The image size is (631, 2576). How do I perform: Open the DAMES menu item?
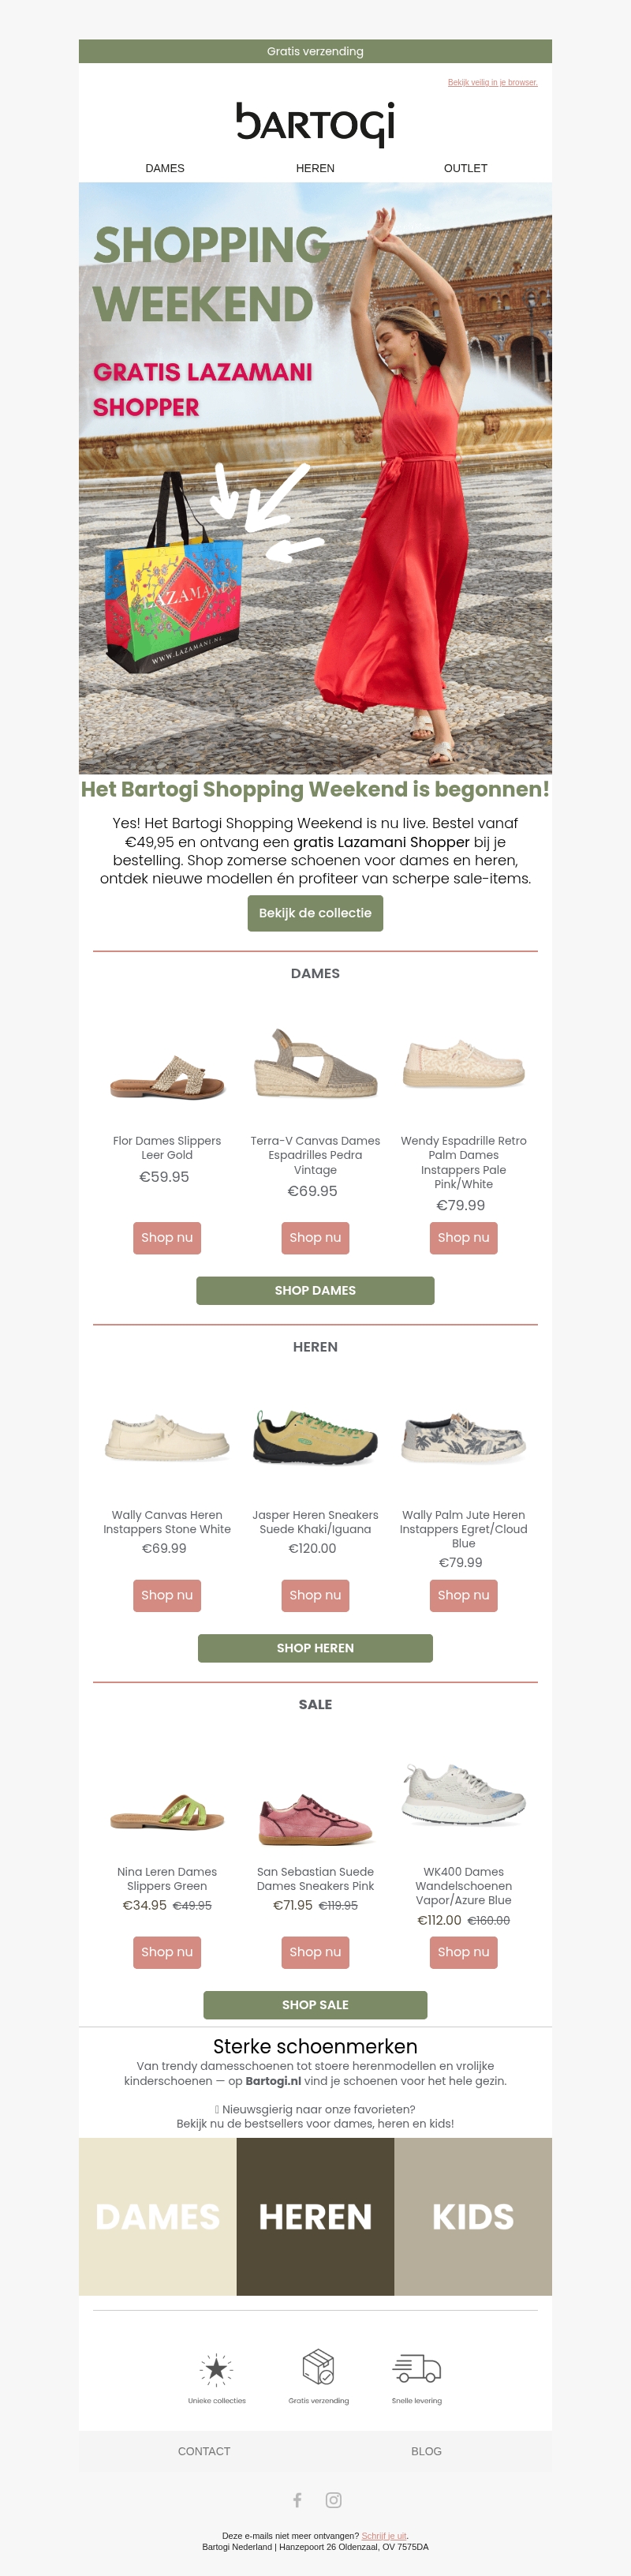coord(165,168)
